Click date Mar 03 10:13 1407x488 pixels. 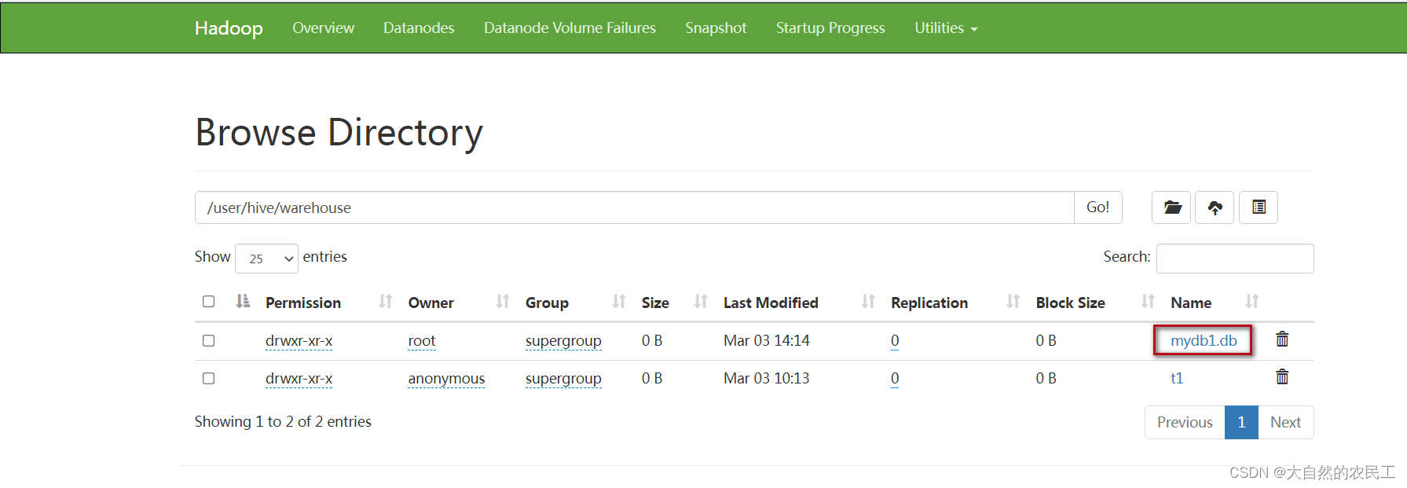[766, 378]
